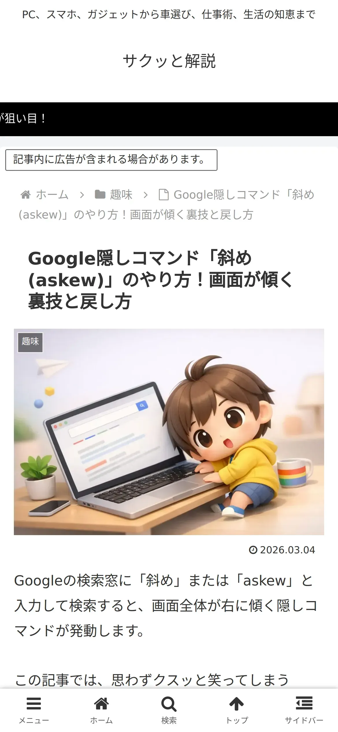Open the サイドバー outdent icon
This screenshot has height=732, width=338.
click(x=304, y=703)
